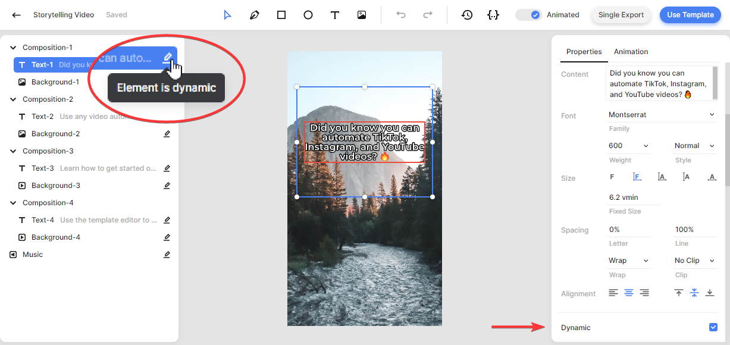Click the undo arrow
The image size is (730, 345).
tap(401, 15)
